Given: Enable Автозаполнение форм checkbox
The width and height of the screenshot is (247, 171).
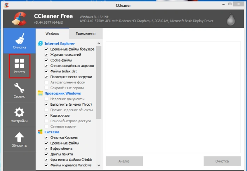Looking at the screenshot, I should click(x=46, y=82).
